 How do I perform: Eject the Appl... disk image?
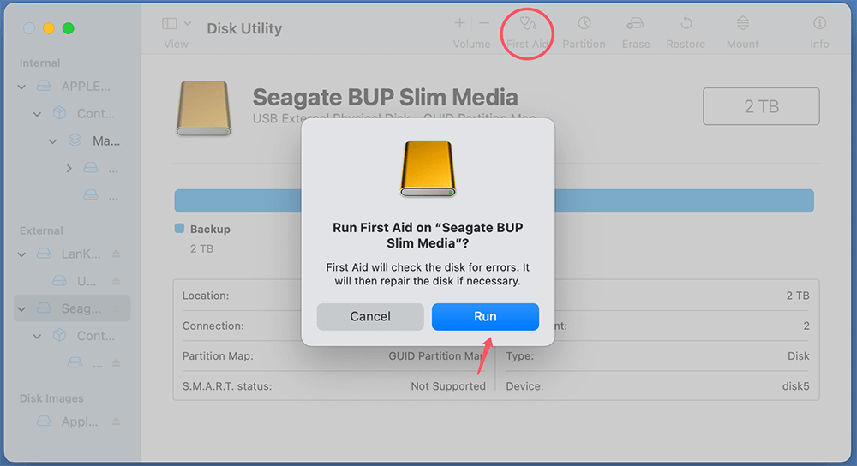click(x=117, y=422)
